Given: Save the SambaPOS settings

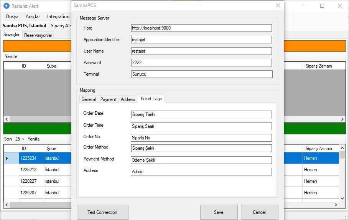Looking at the screenshot, I should [x=219, y=212].
